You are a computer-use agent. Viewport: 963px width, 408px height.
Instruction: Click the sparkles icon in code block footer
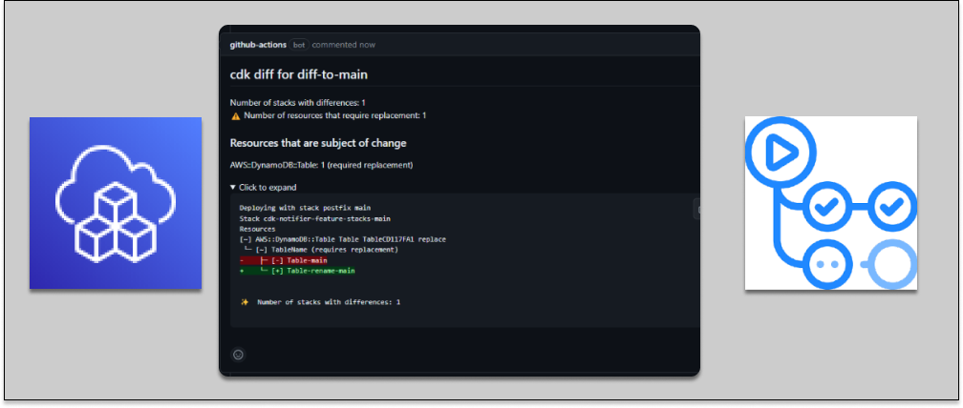[245, 302]
